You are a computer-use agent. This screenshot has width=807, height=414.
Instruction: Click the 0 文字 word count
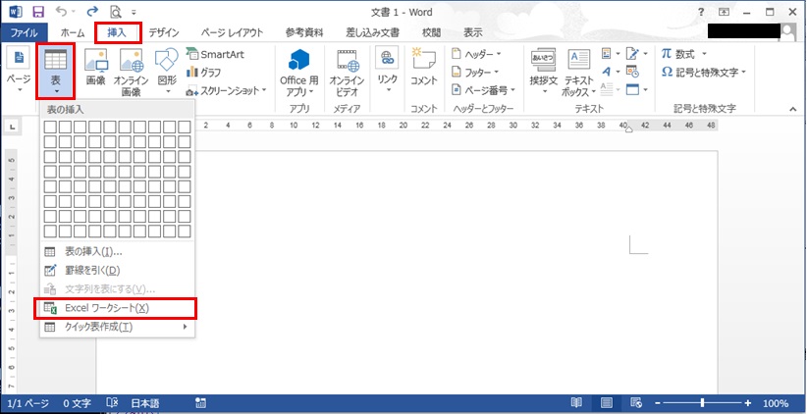pyautogui.click(x=78, y=404)
